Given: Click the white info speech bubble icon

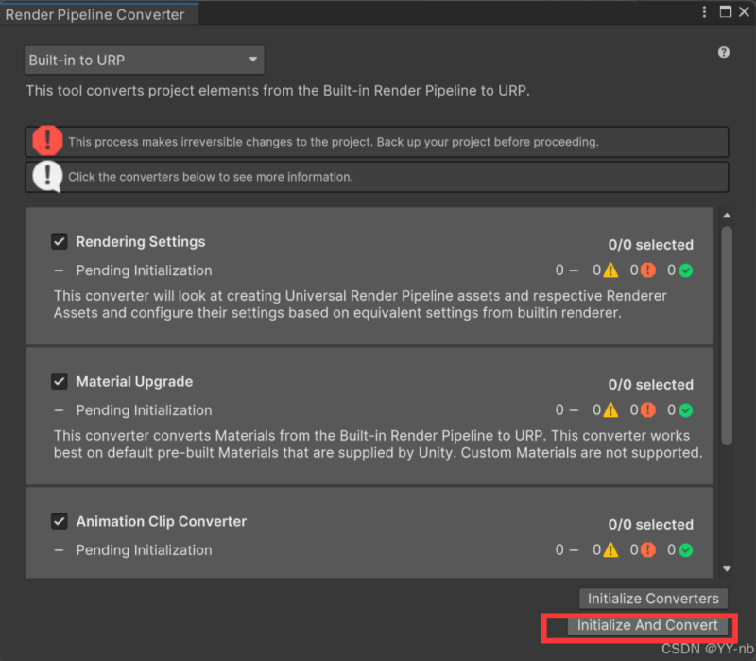Looking at the screenshot, I should coord(46,176).
